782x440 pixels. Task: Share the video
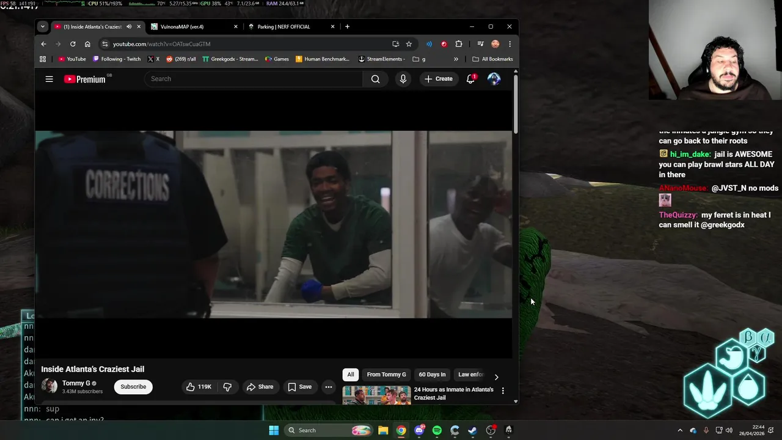[x=260, y=387]
